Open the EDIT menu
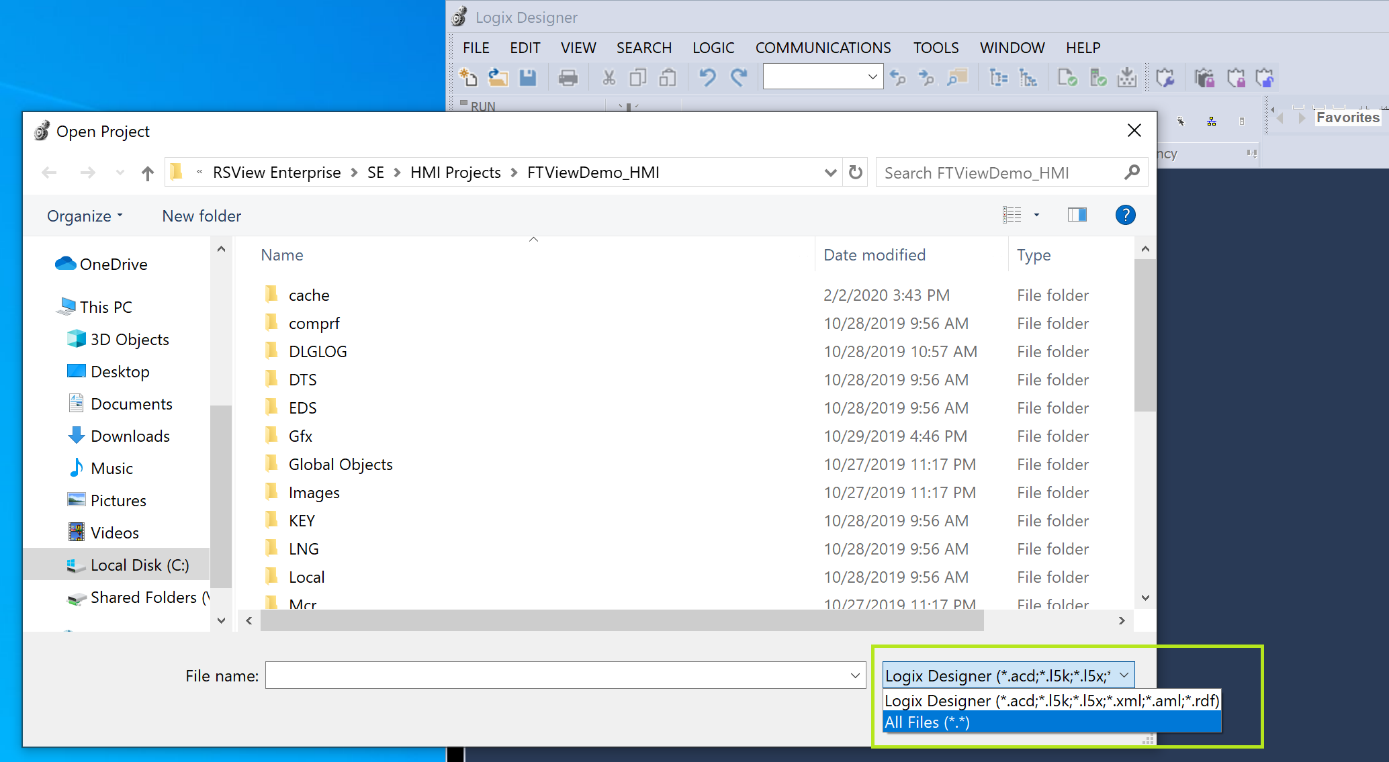The image size is (1389, 762). click(x=525, y=48)
